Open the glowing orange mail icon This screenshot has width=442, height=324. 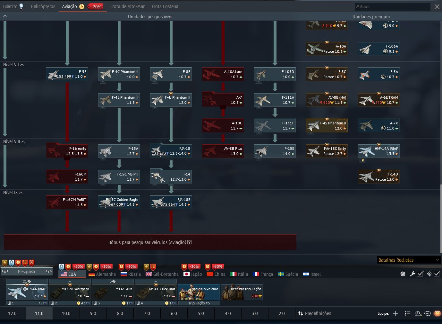[437, 313]
